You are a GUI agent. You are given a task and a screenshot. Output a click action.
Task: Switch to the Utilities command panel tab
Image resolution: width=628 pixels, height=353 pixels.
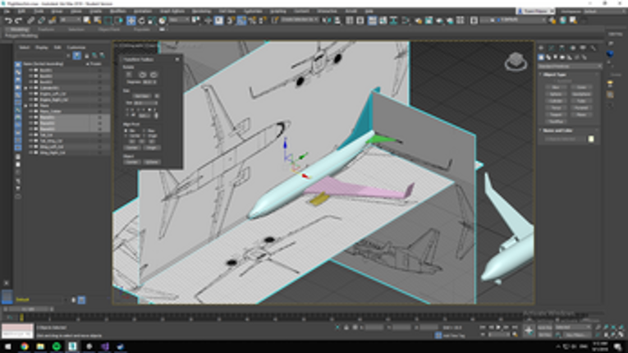[x=594, y=48]
